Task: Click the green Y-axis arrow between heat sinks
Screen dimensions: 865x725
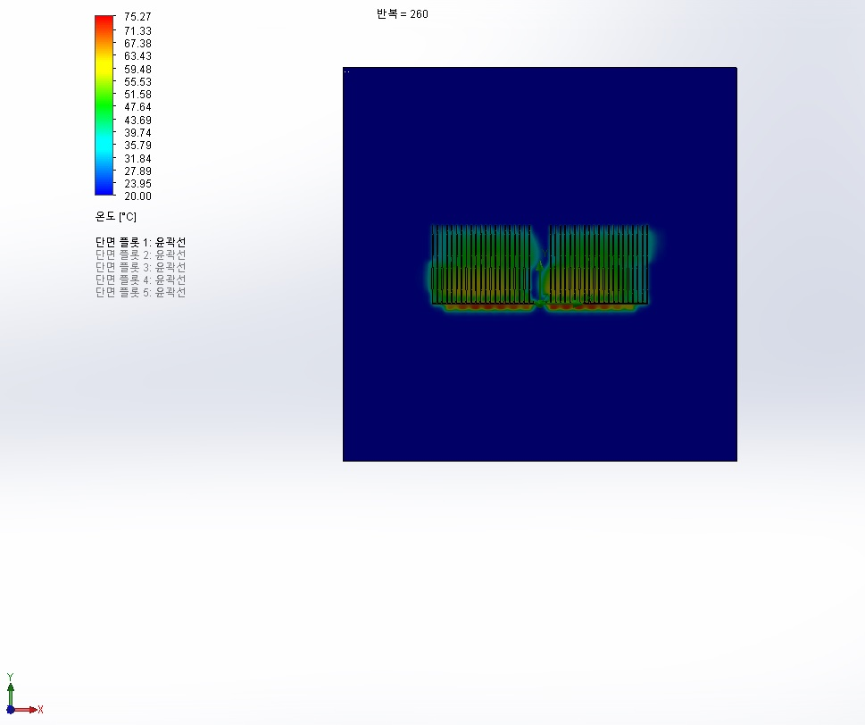Action: (540, 280)
